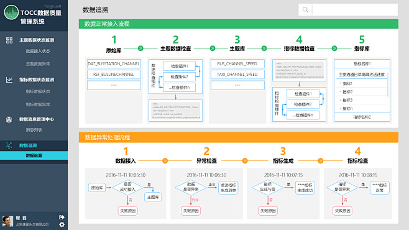This screenshot has width=409, height=230.
Task: Focus the search input field
Action: click(355, 10)
